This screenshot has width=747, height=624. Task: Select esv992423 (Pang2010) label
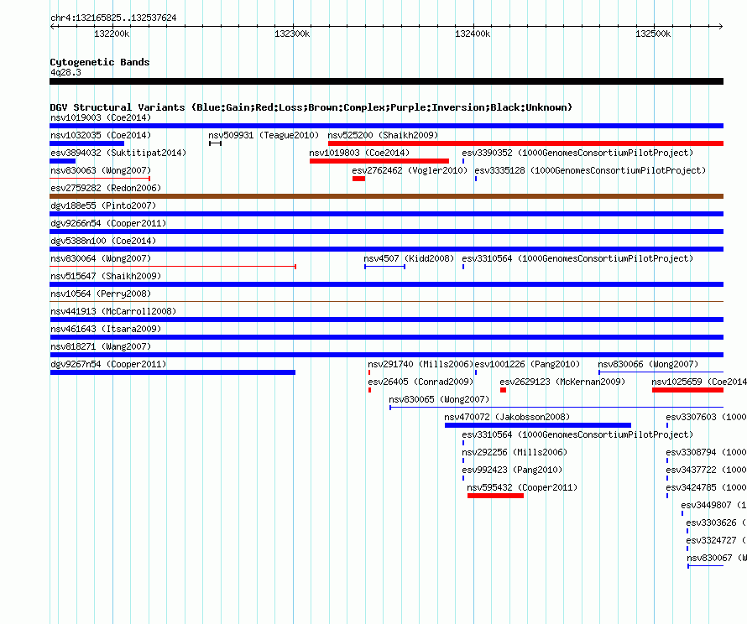[x=512, y=470]
